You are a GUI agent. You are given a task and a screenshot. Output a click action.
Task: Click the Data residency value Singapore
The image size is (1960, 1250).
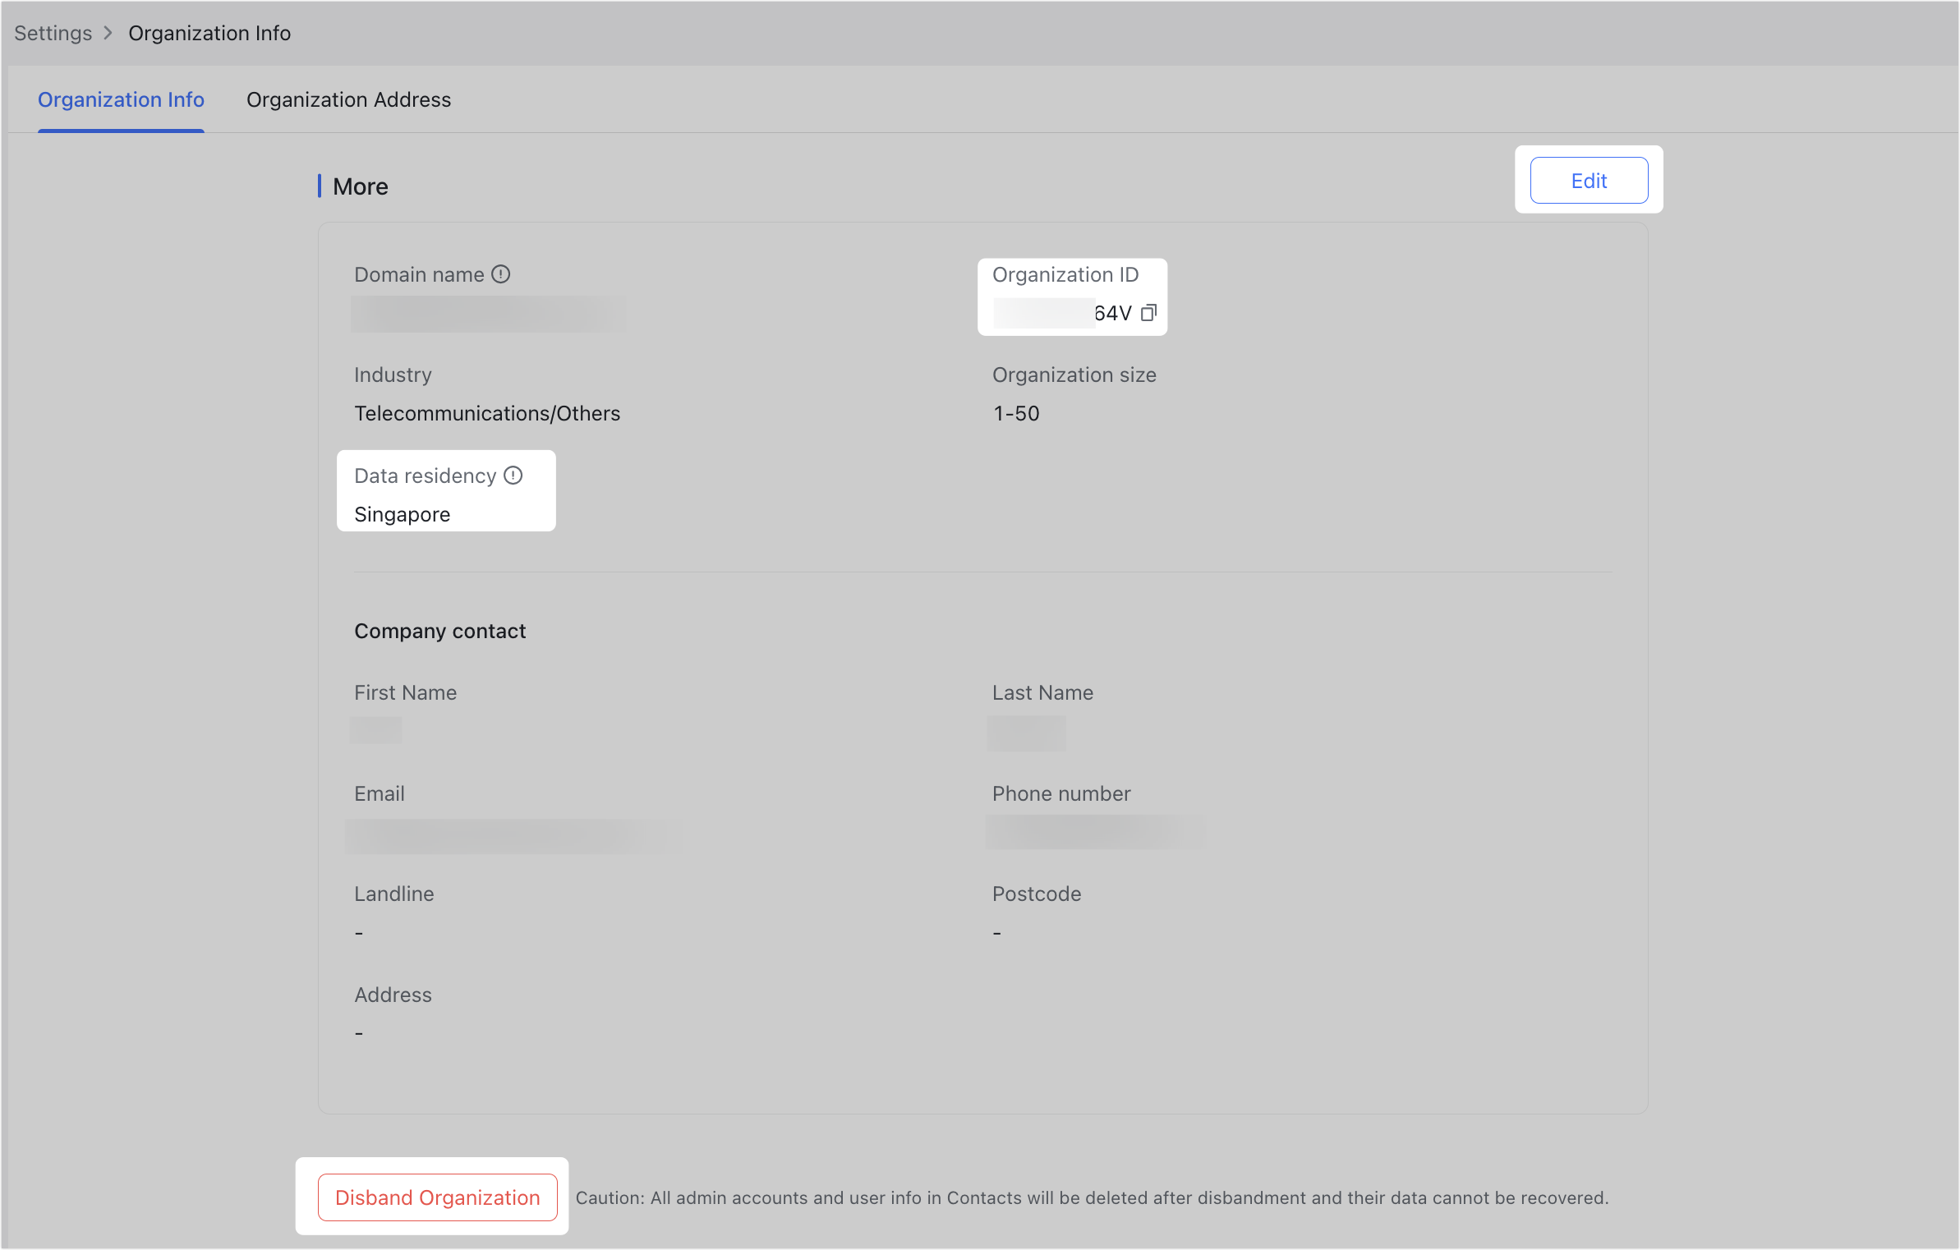pyautogui.click(x=402, y=514)
